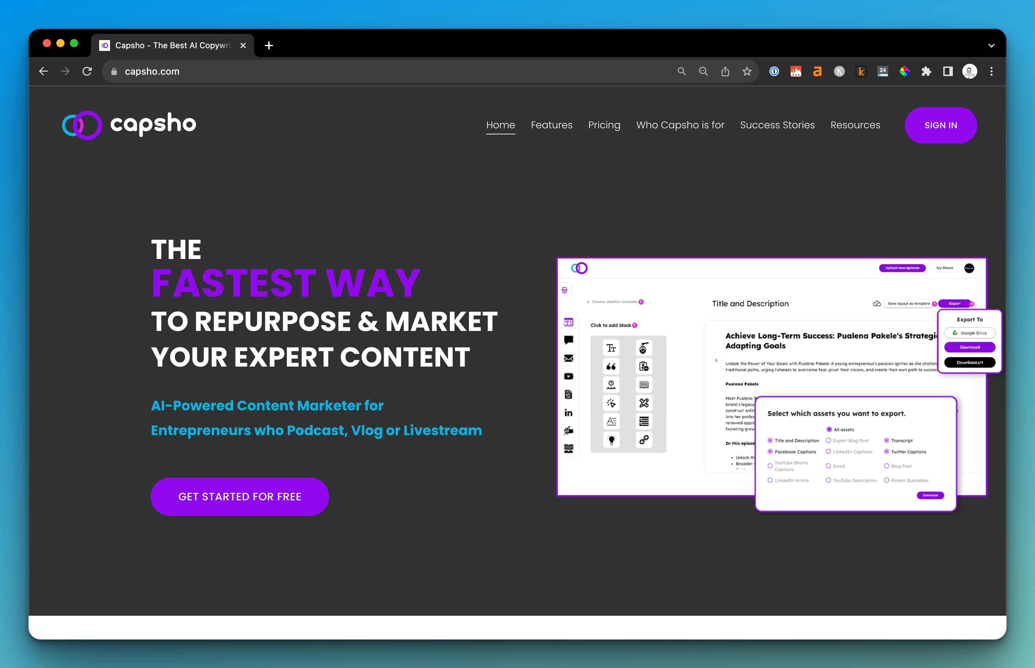
Task: Click the cloud saved icon beside Save layout
Action: click(877, 304)
